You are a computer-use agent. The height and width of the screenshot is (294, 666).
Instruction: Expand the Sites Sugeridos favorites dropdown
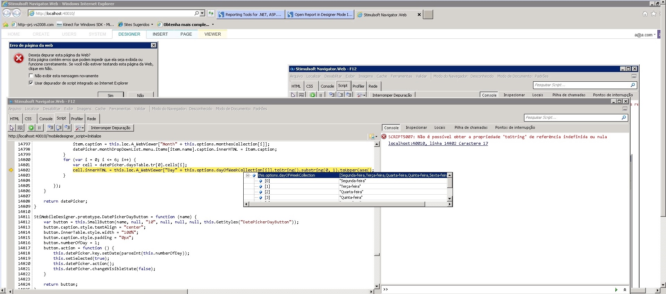click(152, 25)
